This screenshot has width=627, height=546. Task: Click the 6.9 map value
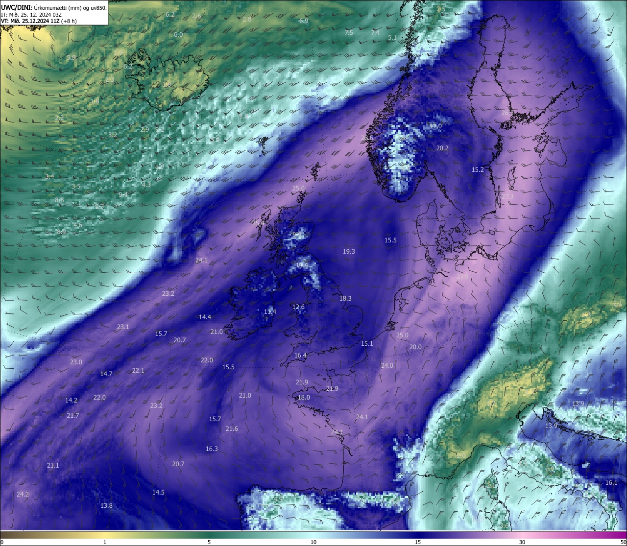[x=304, y=21]
